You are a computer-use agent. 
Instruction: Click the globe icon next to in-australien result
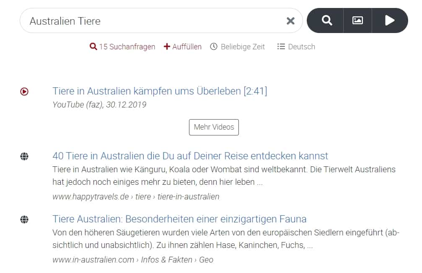tap(24, 219)
